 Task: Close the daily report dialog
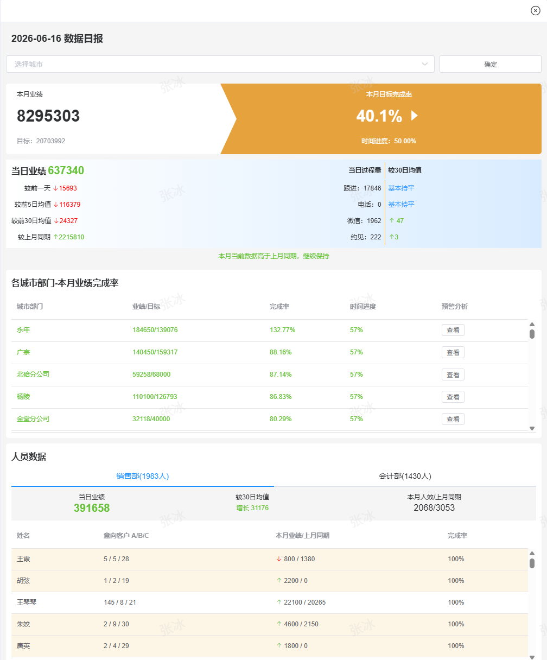point(535,11)
